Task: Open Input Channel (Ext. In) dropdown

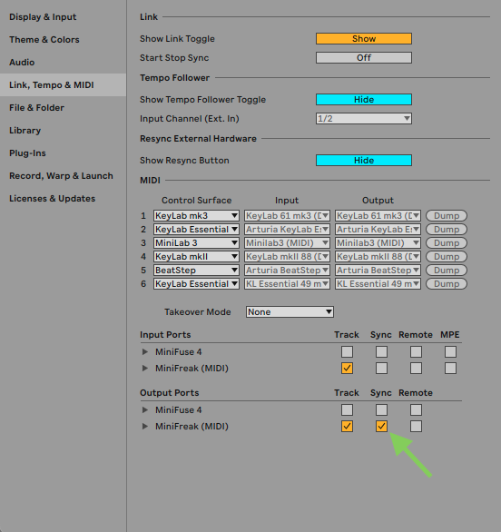Action: click(x=364, y=118)
